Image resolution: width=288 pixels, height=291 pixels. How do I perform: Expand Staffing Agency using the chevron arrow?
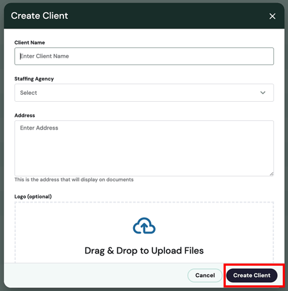pos(263,92)
